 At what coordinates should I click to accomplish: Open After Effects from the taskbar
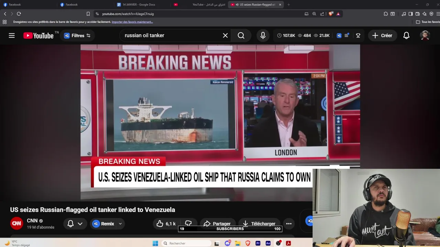(268, 243)
